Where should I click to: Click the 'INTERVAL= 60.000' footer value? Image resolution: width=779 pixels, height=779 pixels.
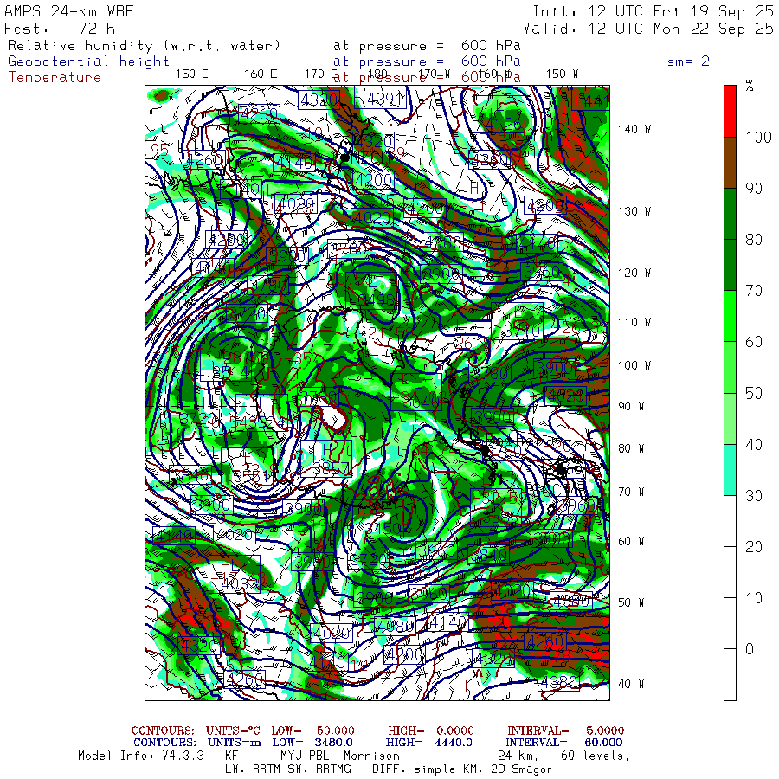565,743
